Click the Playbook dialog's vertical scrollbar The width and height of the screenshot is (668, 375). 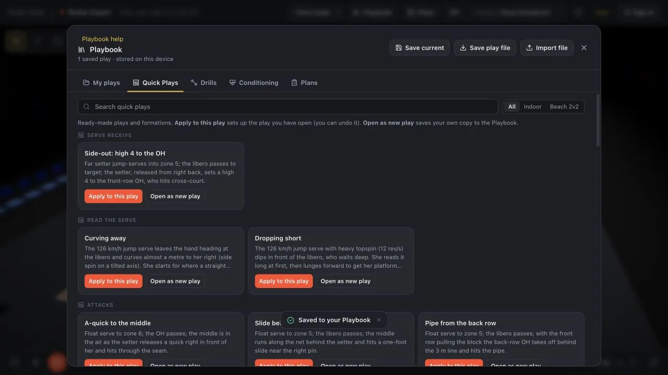click(x=598, y=121)
